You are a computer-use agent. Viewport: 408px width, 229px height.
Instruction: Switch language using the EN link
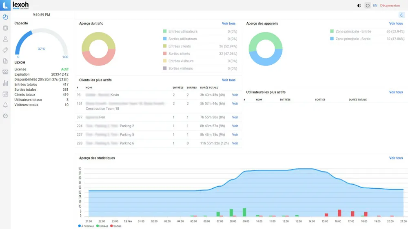(x=375, y=6)
